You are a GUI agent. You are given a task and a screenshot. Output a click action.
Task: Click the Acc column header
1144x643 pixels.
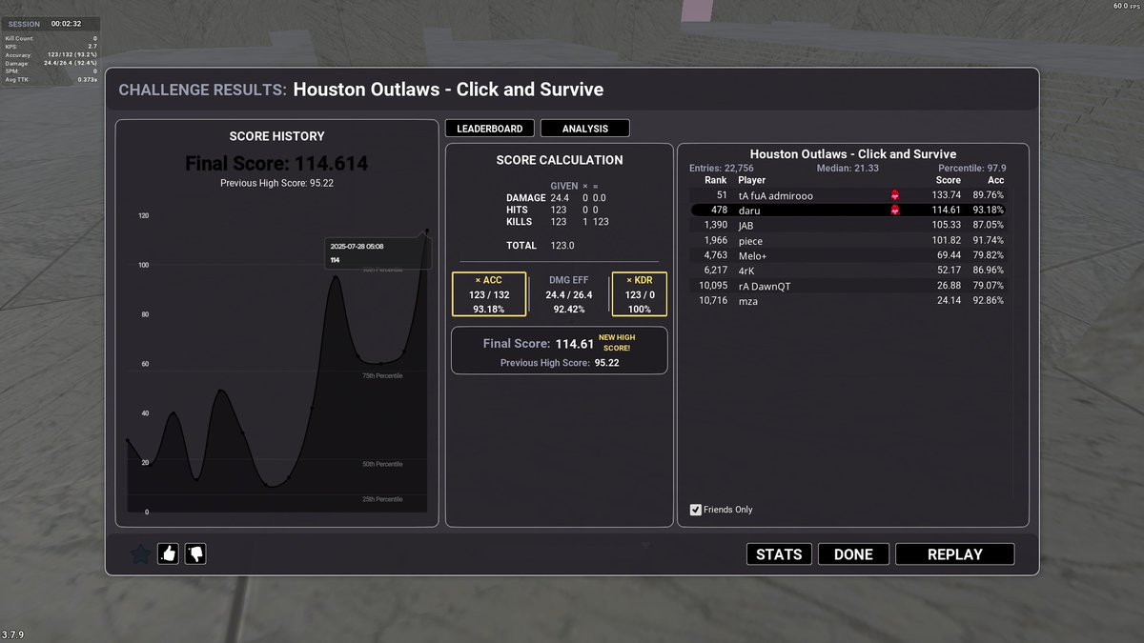coord(995,180)
